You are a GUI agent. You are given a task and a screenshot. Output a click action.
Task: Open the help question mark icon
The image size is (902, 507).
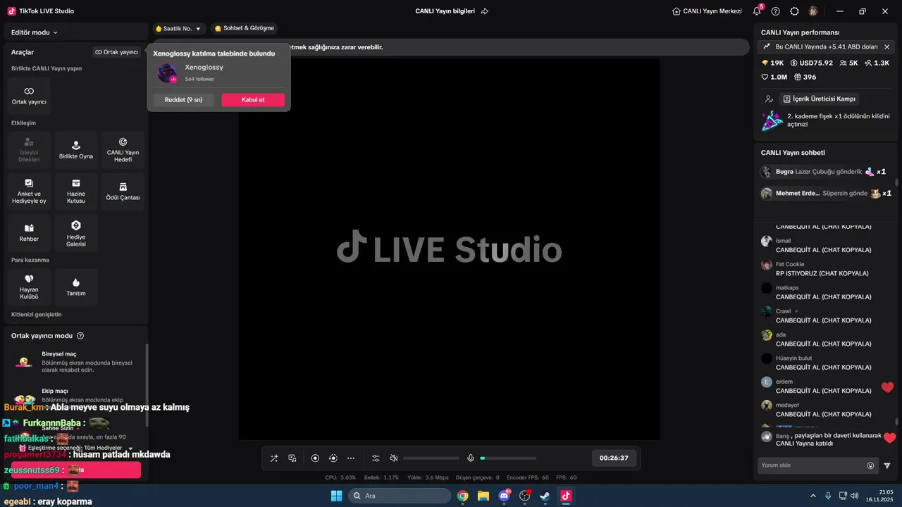[776, 11]
